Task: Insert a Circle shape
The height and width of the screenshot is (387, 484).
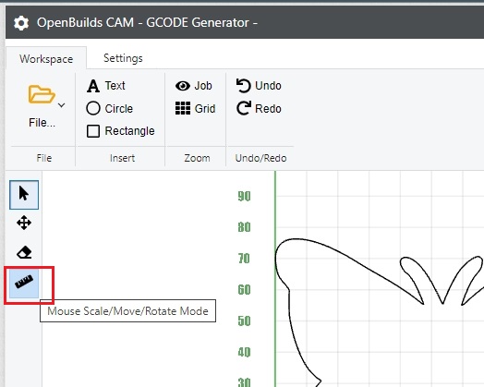Action: click(x=110, y=109)
